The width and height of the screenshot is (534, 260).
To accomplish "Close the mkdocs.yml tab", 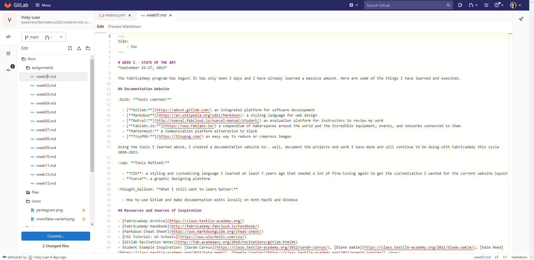I will 130,15.
